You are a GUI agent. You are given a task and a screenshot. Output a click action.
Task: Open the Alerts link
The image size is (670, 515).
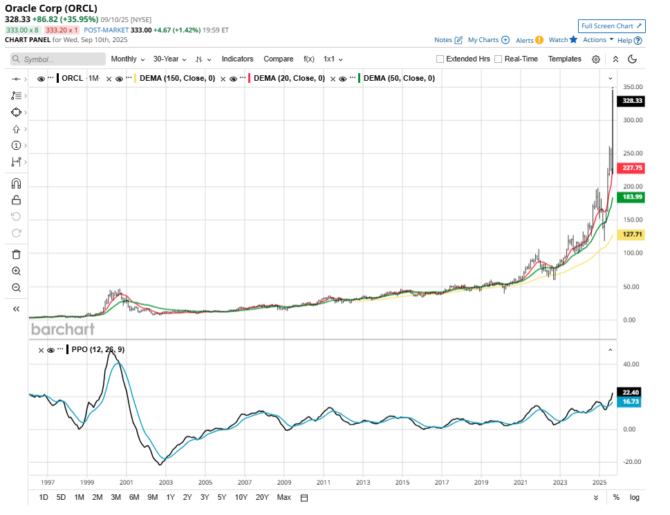pos(530,40)
